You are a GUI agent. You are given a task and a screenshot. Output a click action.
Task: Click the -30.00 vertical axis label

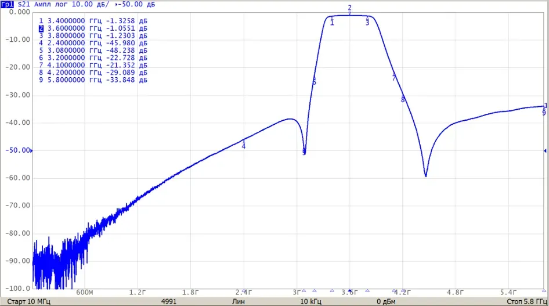tap(17, 95)
